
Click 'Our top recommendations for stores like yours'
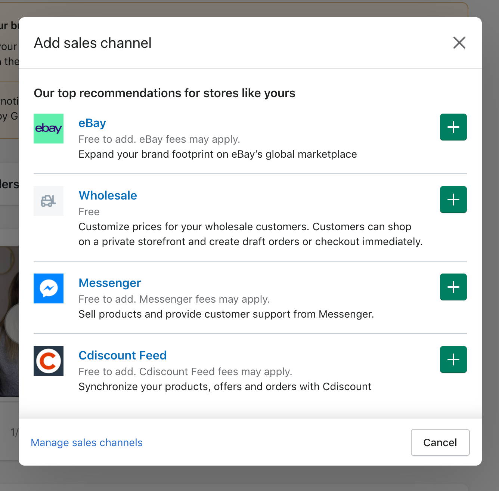pos(165,93)
